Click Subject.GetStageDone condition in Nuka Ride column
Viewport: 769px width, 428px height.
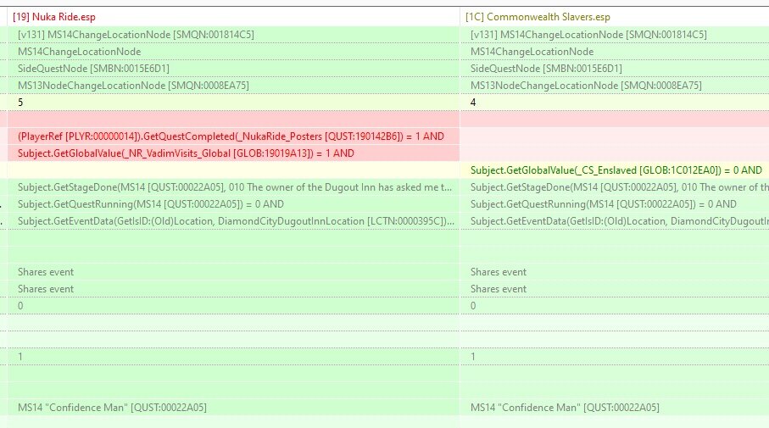point(233,186)
